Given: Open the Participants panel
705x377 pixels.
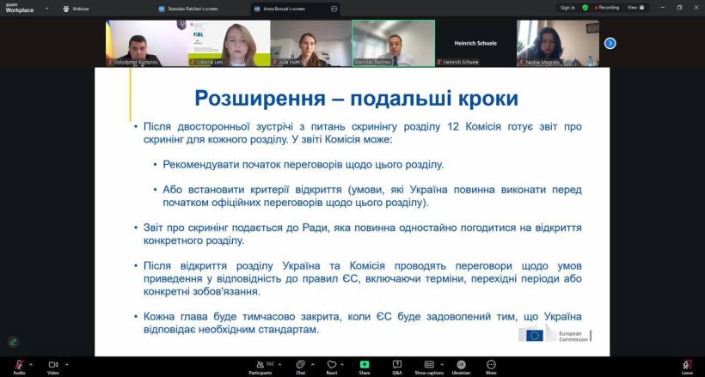Looking at the screenshot, I should click(x=260, y=366).
